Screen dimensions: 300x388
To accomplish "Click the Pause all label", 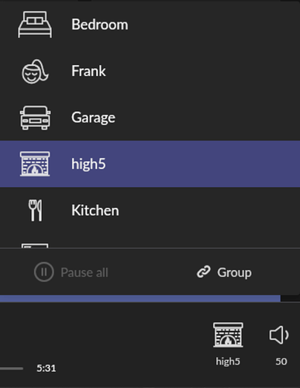I will pos(84,272).
